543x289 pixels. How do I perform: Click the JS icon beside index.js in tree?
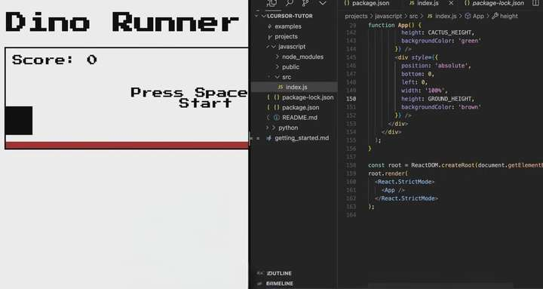[x=280, y=87]
